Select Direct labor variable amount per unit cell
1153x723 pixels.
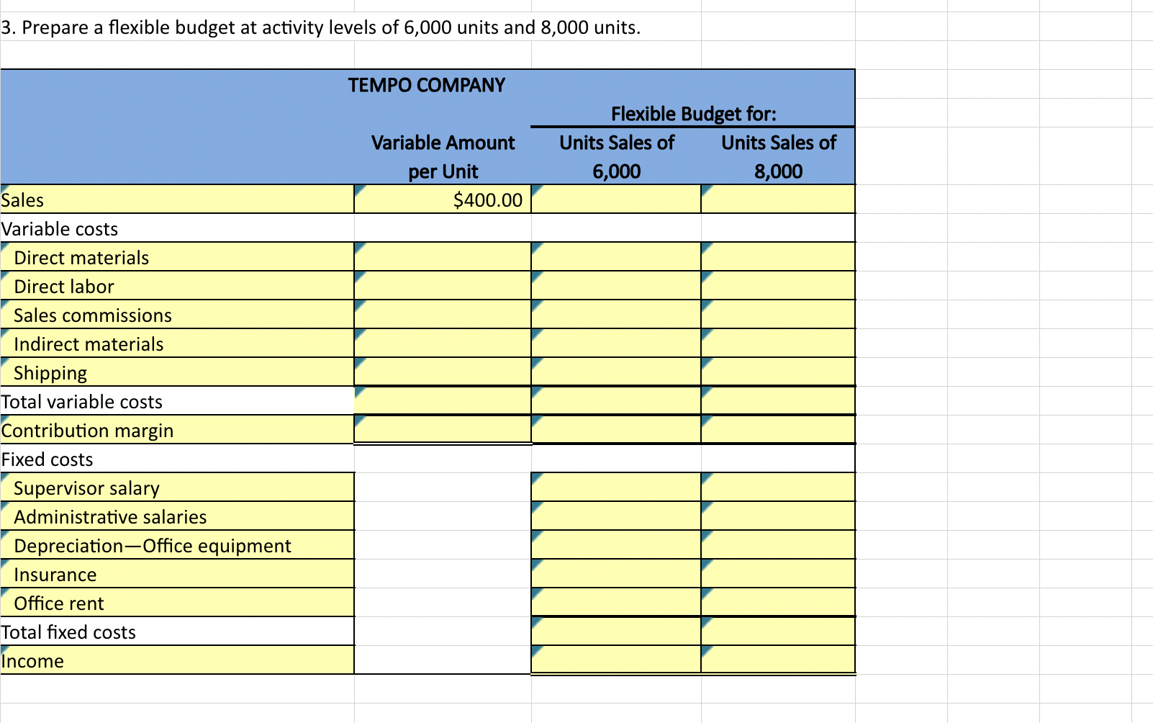pyautogui.click(x=443, y=286)
